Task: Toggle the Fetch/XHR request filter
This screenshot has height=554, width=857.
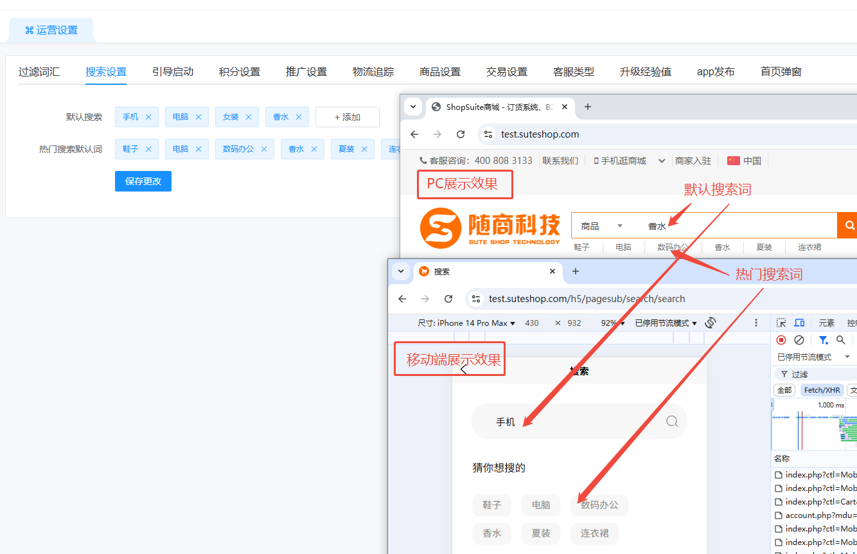Action: 822,390
